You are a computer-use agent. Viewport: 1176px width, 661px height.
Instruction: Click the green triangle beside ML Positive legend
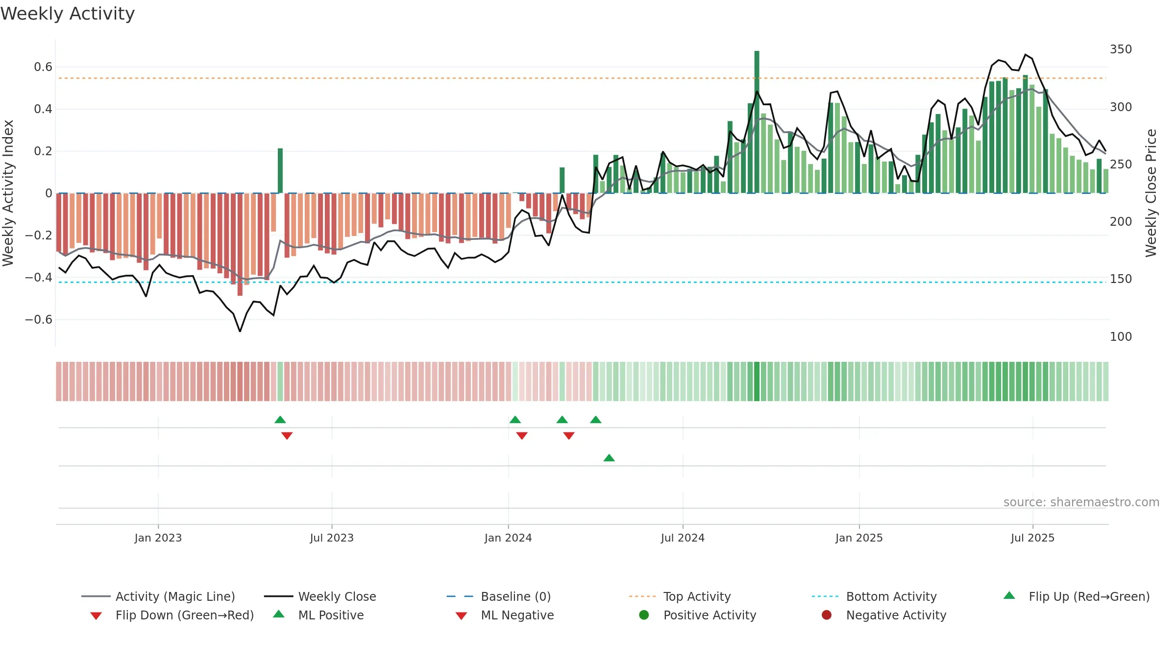[x=279, y=614]
